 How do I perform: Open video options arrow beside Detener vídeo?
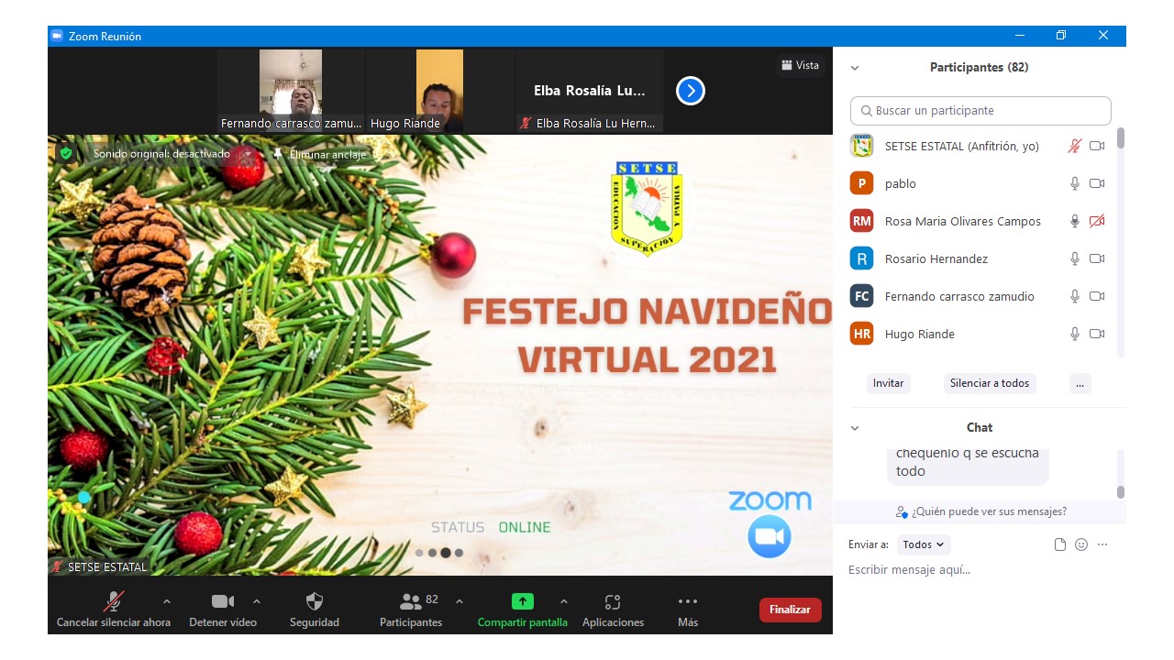257,601
